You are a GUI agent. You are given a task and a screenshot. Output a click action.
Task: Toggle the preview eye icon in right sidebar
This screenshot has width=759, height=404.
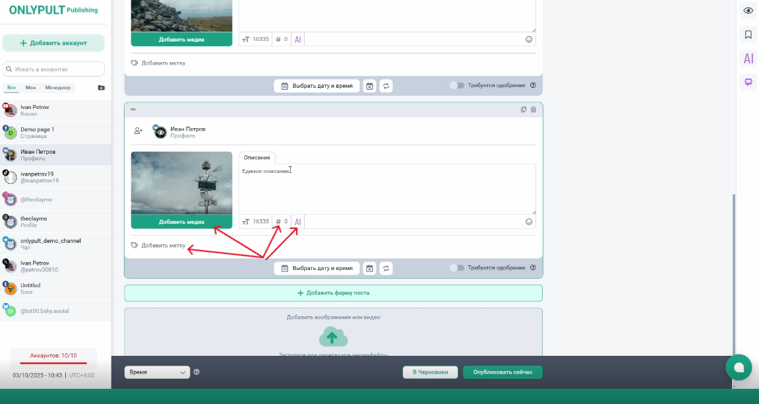coord(748,11)
